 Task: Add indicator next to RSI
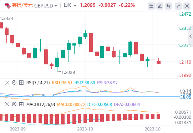(x=21, y=83)
